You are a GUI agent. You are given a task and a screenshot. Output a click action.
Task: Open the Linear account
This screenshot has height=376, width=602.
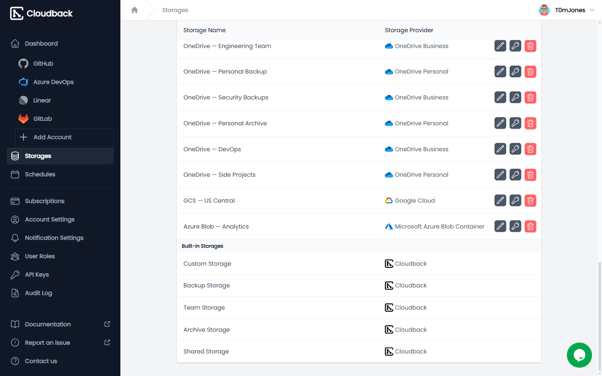click(64, 100)
